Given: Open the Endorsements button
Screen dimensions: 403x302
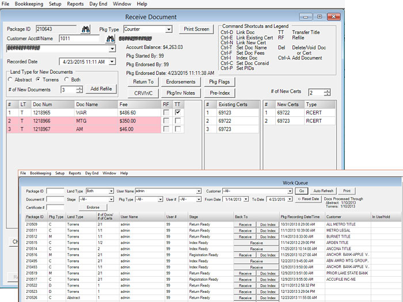Looking at the screenshot, I should pos(181,82).
